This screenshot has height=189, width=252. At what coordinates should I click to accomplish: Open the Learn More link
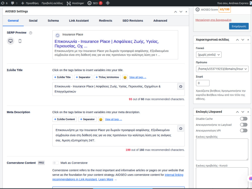106,179
